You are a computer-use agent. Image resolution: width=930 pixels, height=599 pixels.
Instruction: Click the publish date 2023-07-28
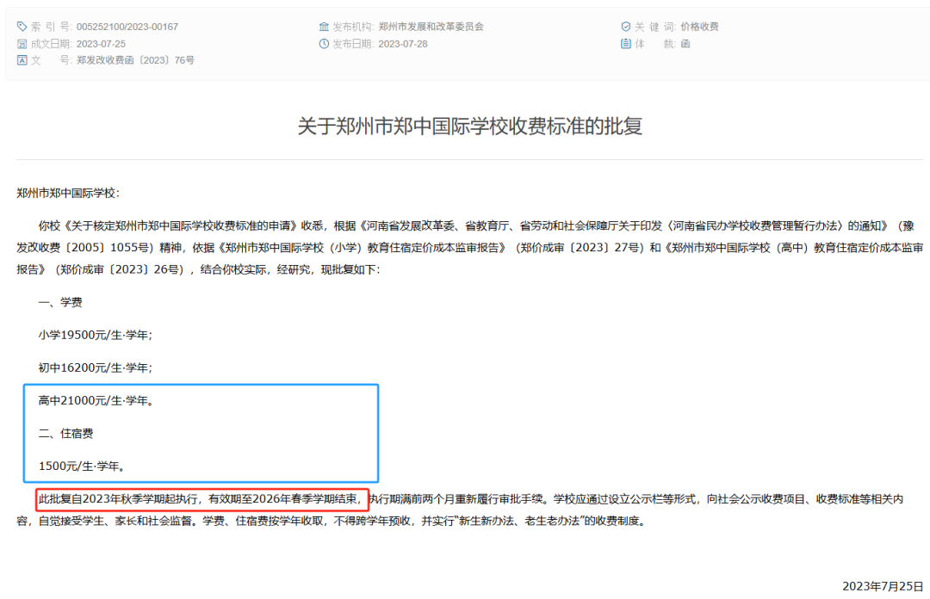click(x=403, y=43)
